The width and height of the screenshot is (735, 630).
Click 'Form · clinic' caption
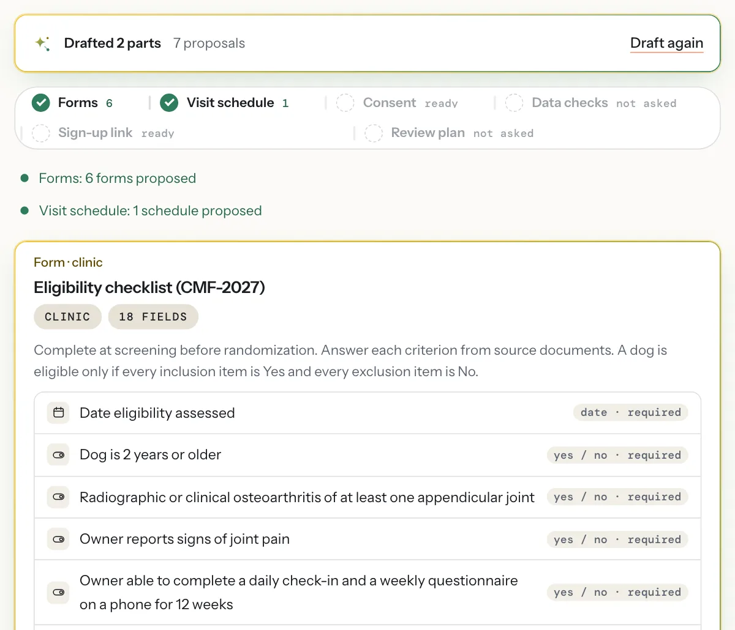pyautogui.click(x=68, y=262)
